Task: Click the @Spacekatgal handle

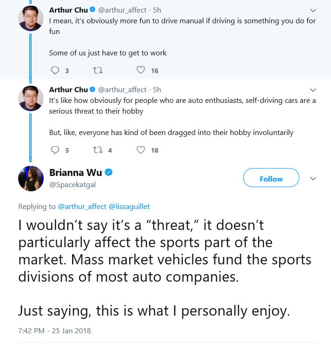Action: tap(73, 185)
